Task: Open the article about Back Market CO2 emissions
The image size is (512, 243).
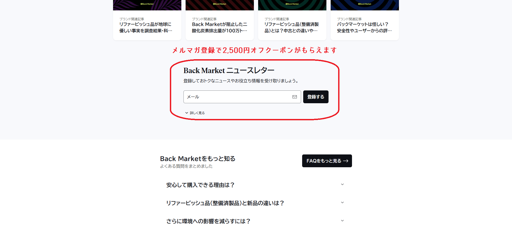Action: click(220, 25)
